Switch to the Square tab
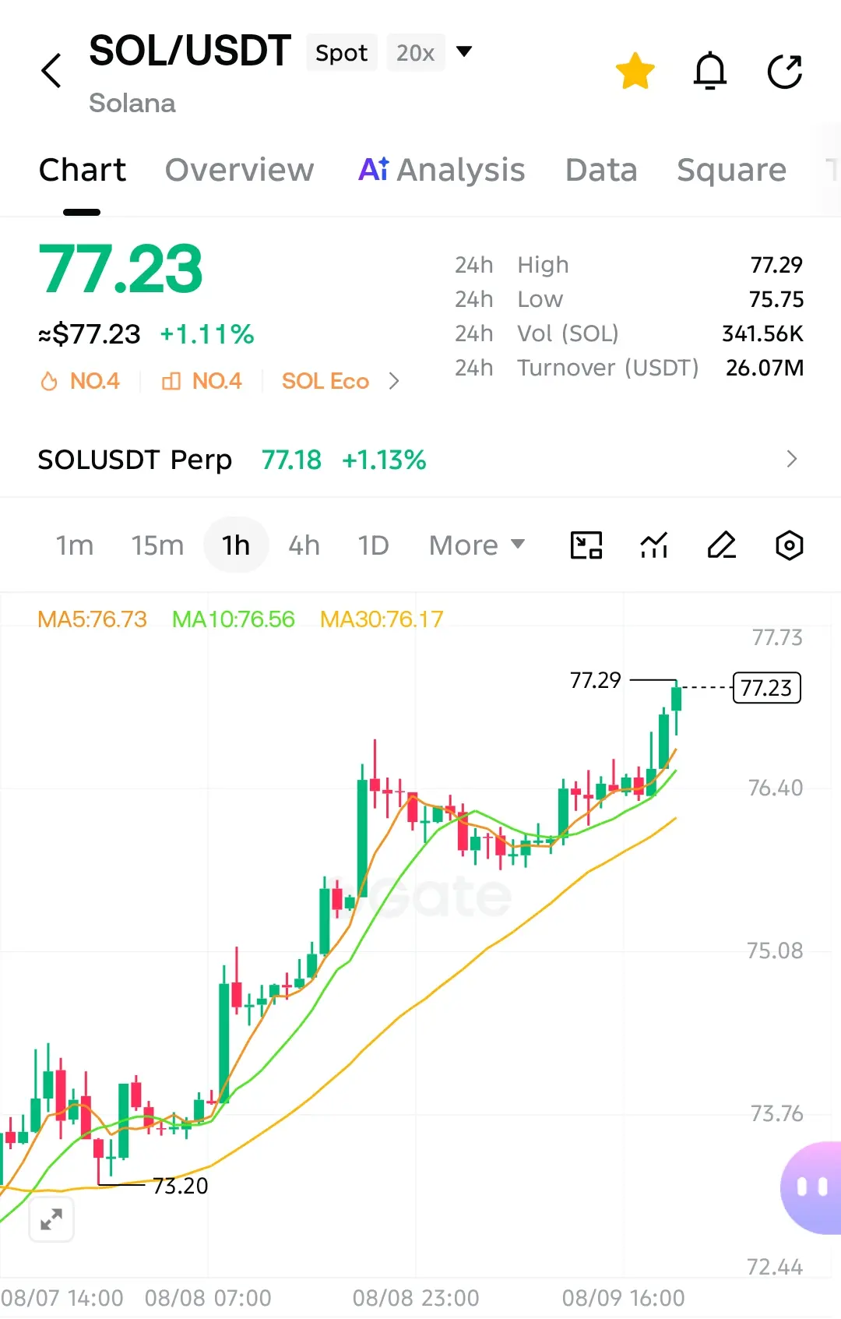Viewport: 841px width, 1319px height. click(x=732, y=170)
